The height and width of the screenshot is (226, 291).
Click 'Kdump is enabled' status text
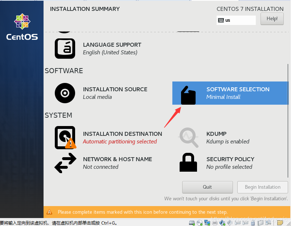(x=228, y=142)
